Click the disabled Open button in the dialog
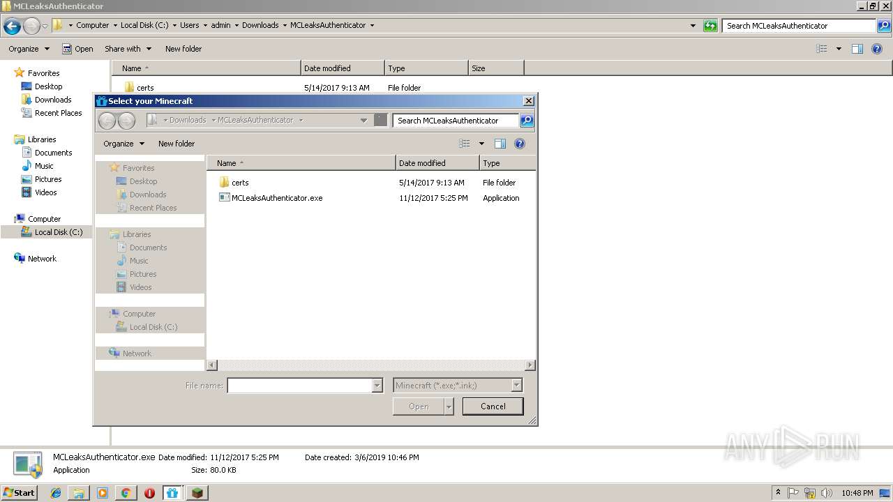Image resolution: width=893 pixels, height=502 pixels. click(419, 406)
